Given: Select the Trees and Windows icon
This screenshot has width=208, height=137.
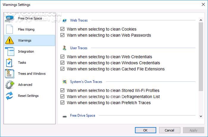Looking at the screenshot, I should (10, 73).
